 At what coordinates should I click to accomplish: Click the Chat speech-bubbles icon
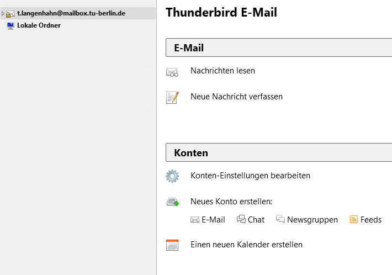click(x=241, y=219)
